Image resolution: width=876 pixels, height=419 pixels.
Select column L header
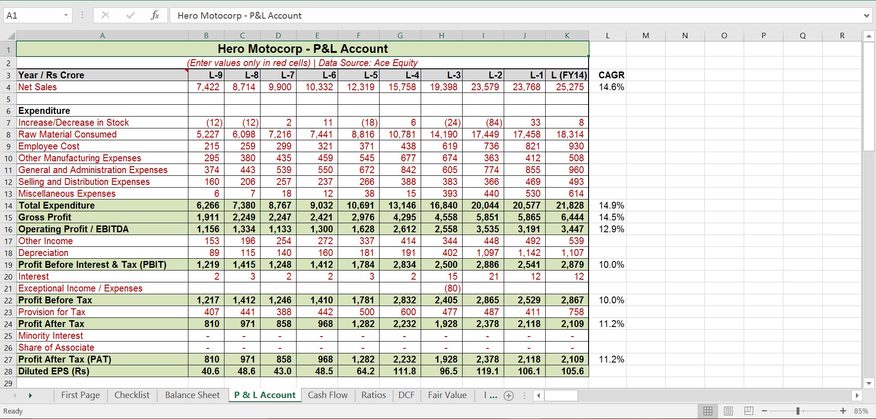click(x=608, y=36)
